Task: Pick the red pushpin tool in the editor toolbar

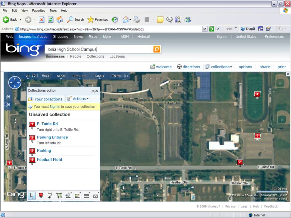Action: pyautogui.click(x=41, y=195)
